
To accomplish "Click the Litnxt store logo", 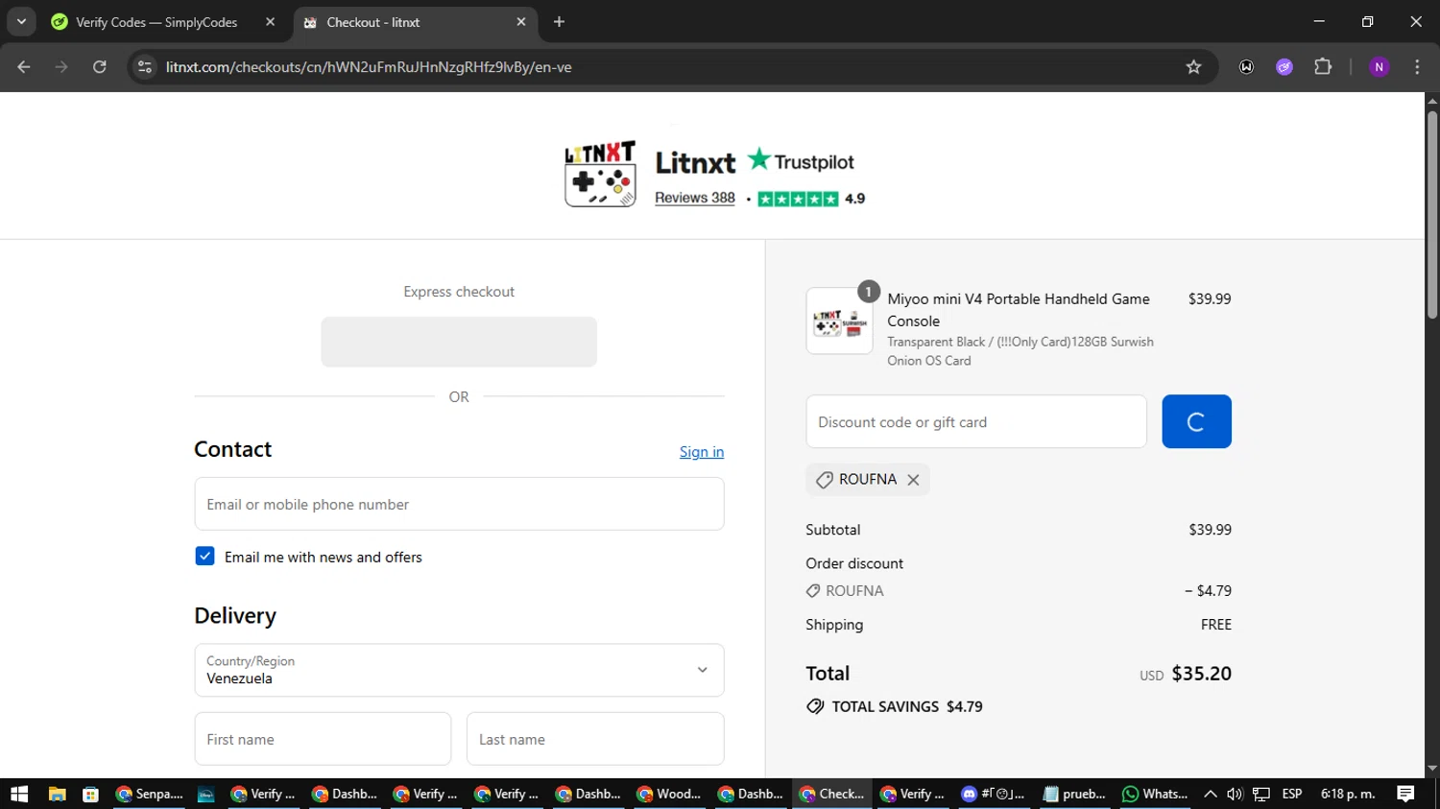I will [x=600, y=174].
